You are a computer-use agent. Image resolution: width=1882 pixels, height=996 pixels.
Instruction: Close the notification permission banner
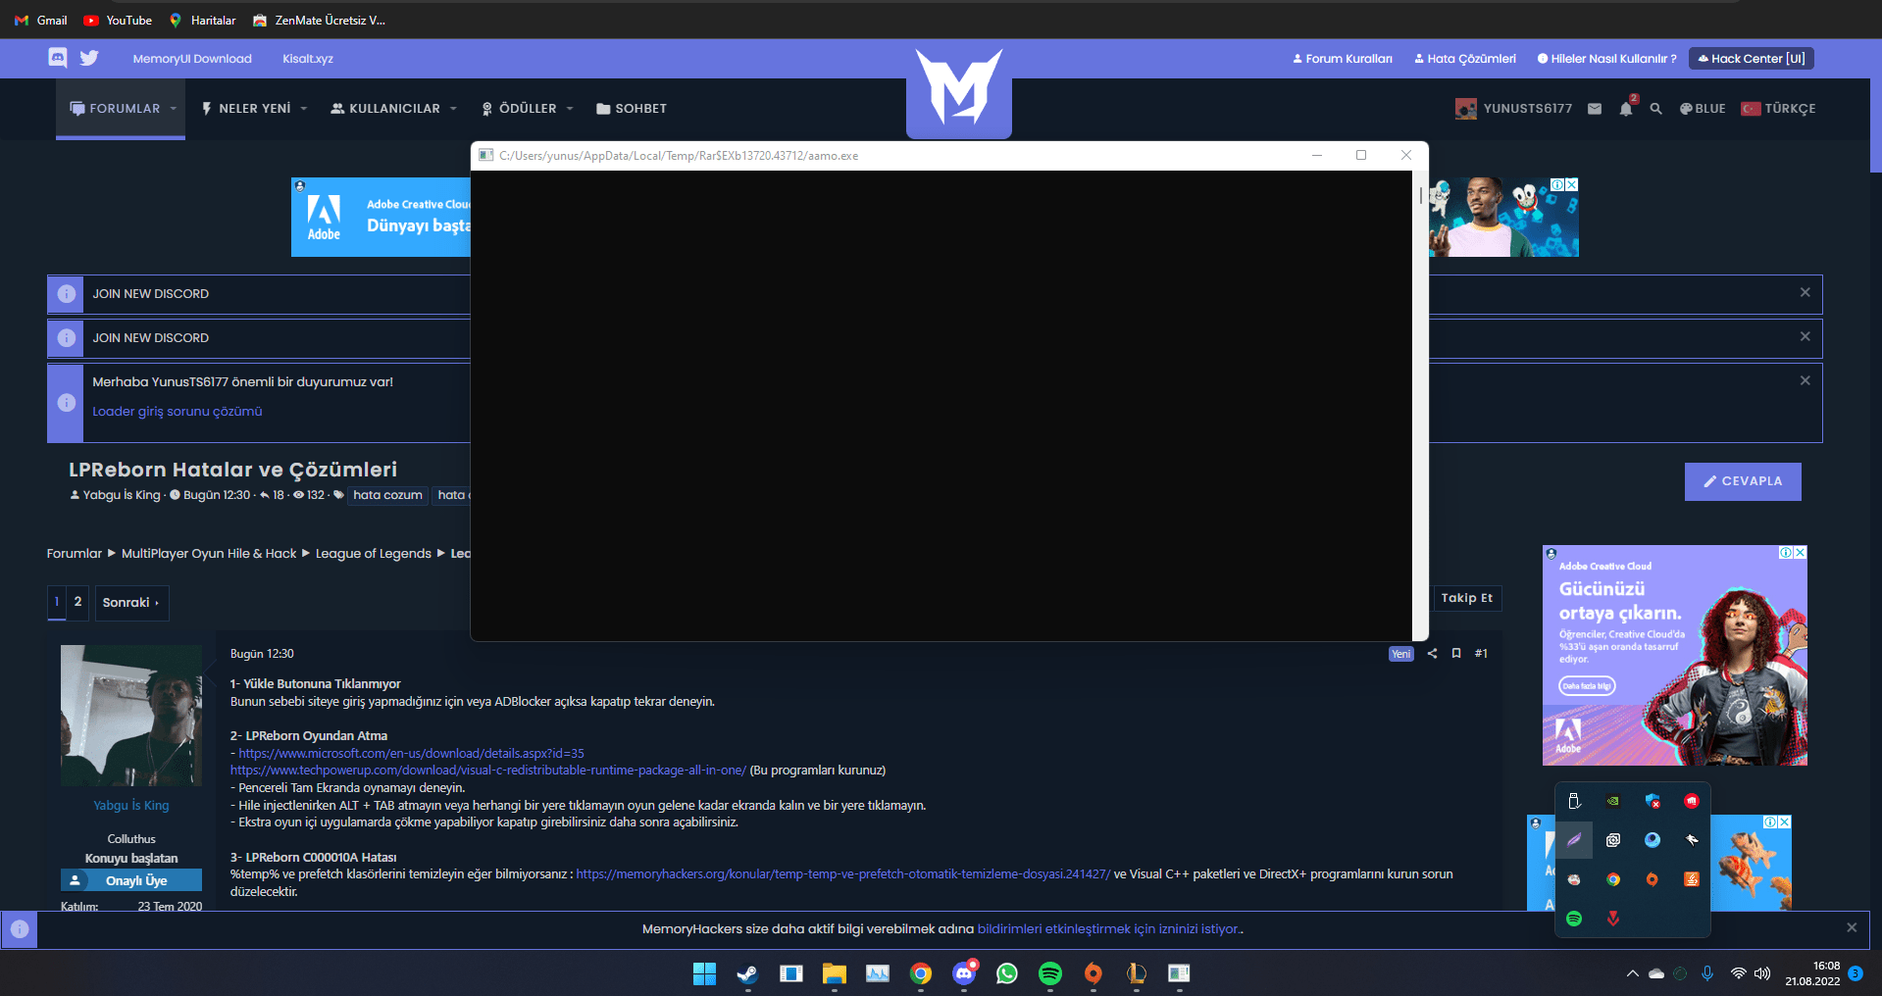pyautogui.click(x=1852, y=927)
